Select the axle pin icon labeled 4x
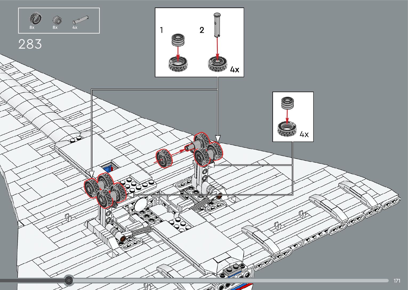This screenshot has width=408, height=290. tap(80, 21)
